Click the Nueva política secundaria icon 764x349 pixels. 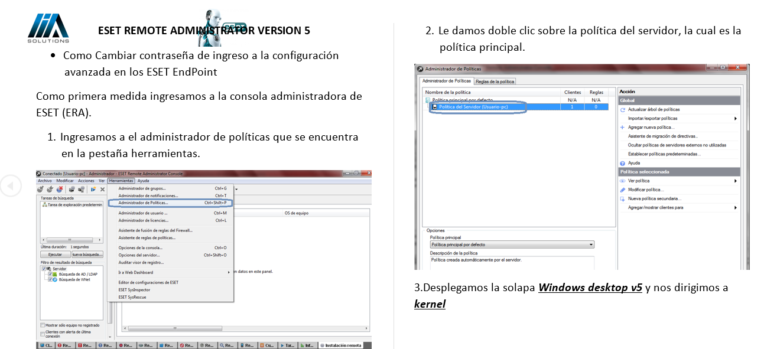click(623, 199)
